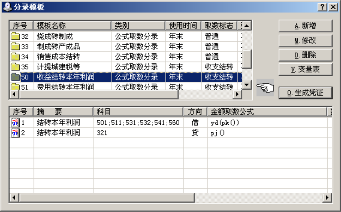This screenshot has width=341, height=212.
Task: Click the 使用时间 column header
Action: click(183, 26)
